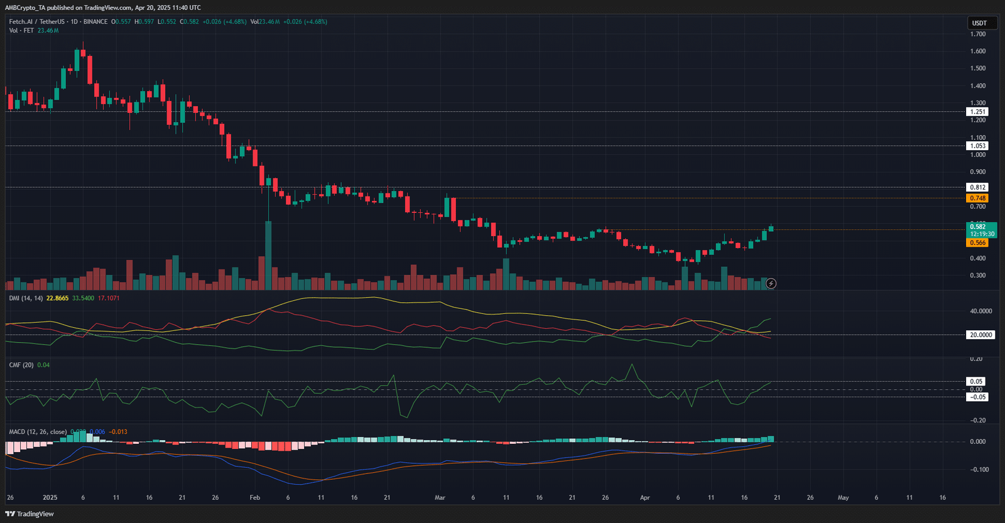Viewport: 1005px width, 523px height.
Task: Click the Vol · FET indicator label
Action: (21, 30)
